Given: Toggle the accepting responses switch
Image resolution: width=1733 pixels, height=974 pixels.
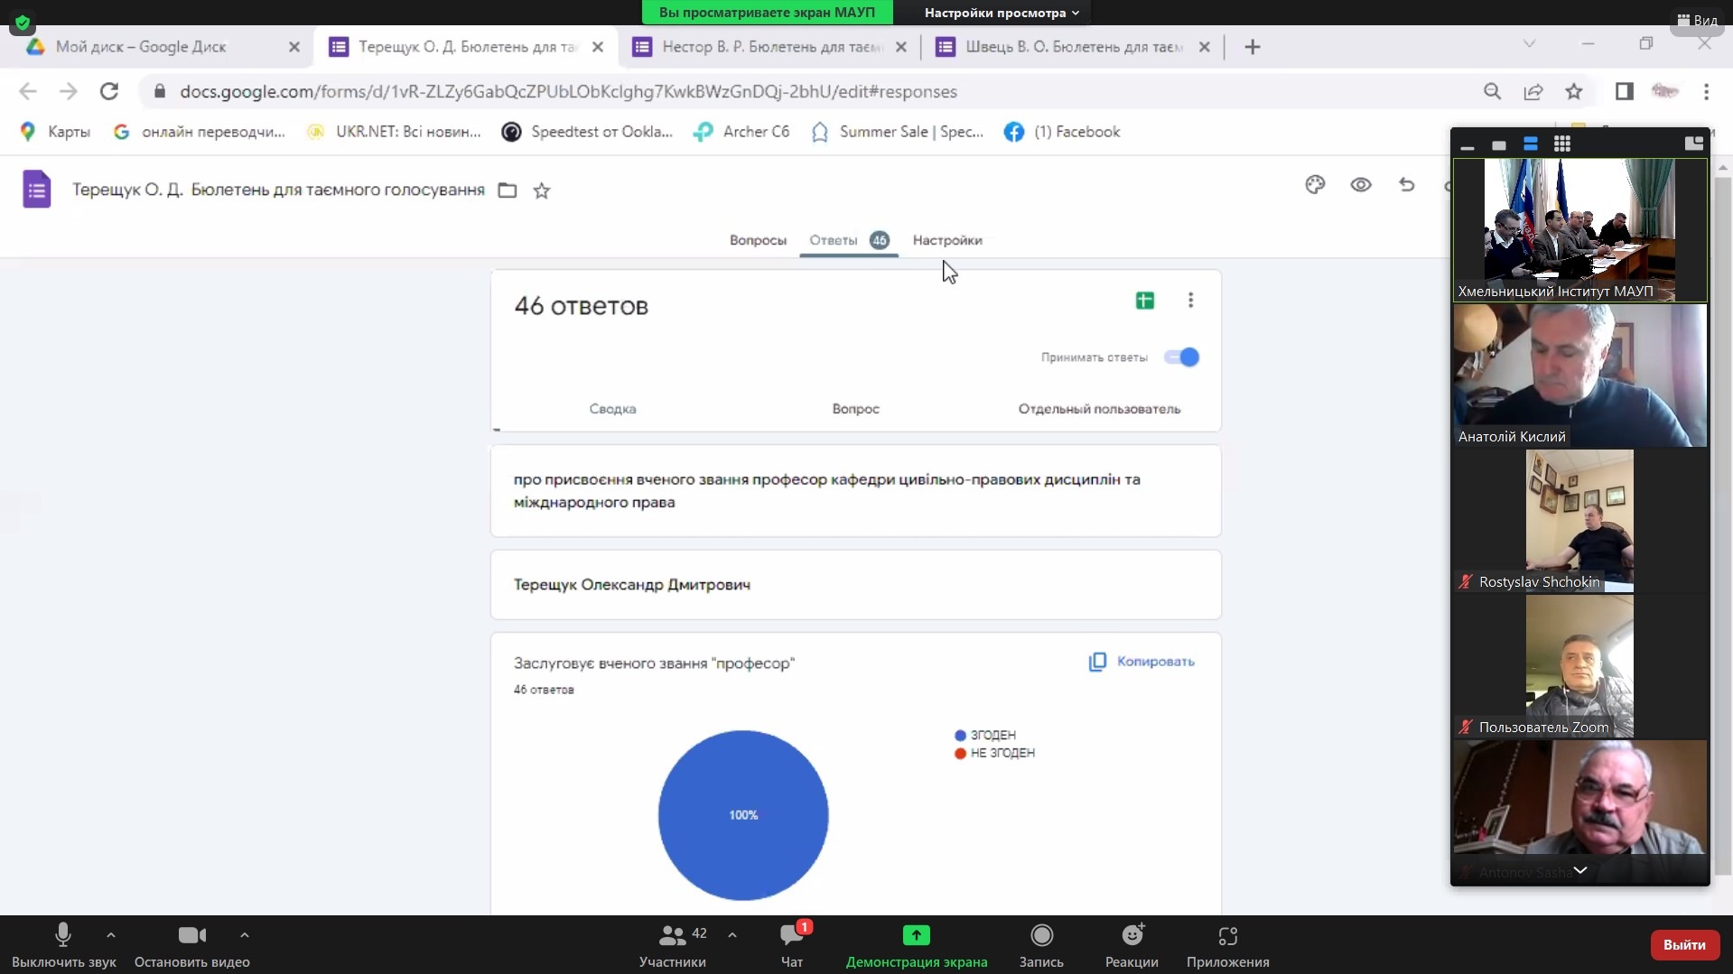Looking at the screenshot, I should click(x=1181, y=357).
